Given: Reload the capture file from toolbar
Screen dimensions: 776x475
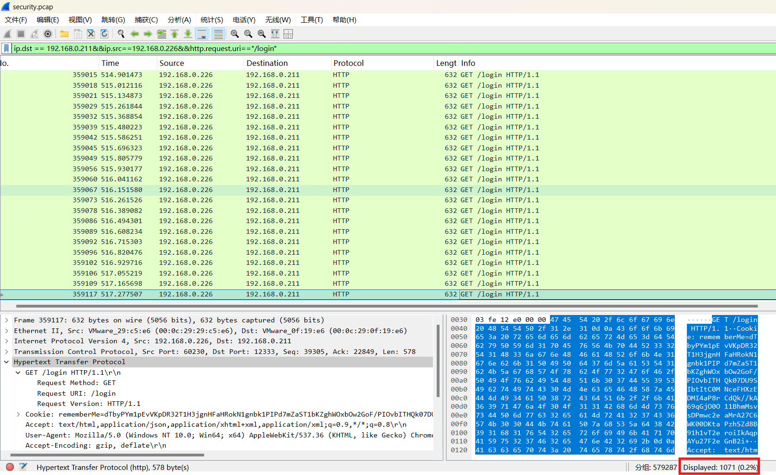Looking at the screenshot, I should (x=104, y=34).
